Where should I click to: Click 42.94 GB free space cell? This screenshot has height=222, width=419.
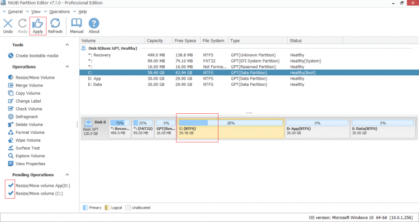pyautogui.click(x=183, y=73)
